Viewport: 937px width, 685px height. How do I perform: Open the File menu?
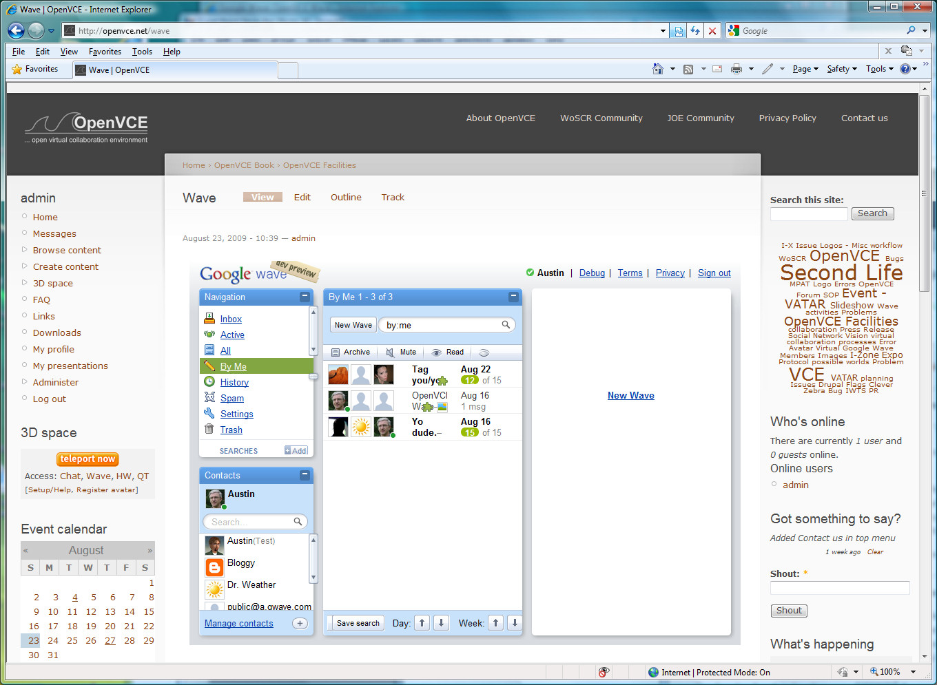pyautogui.click(x=19, y=52)
